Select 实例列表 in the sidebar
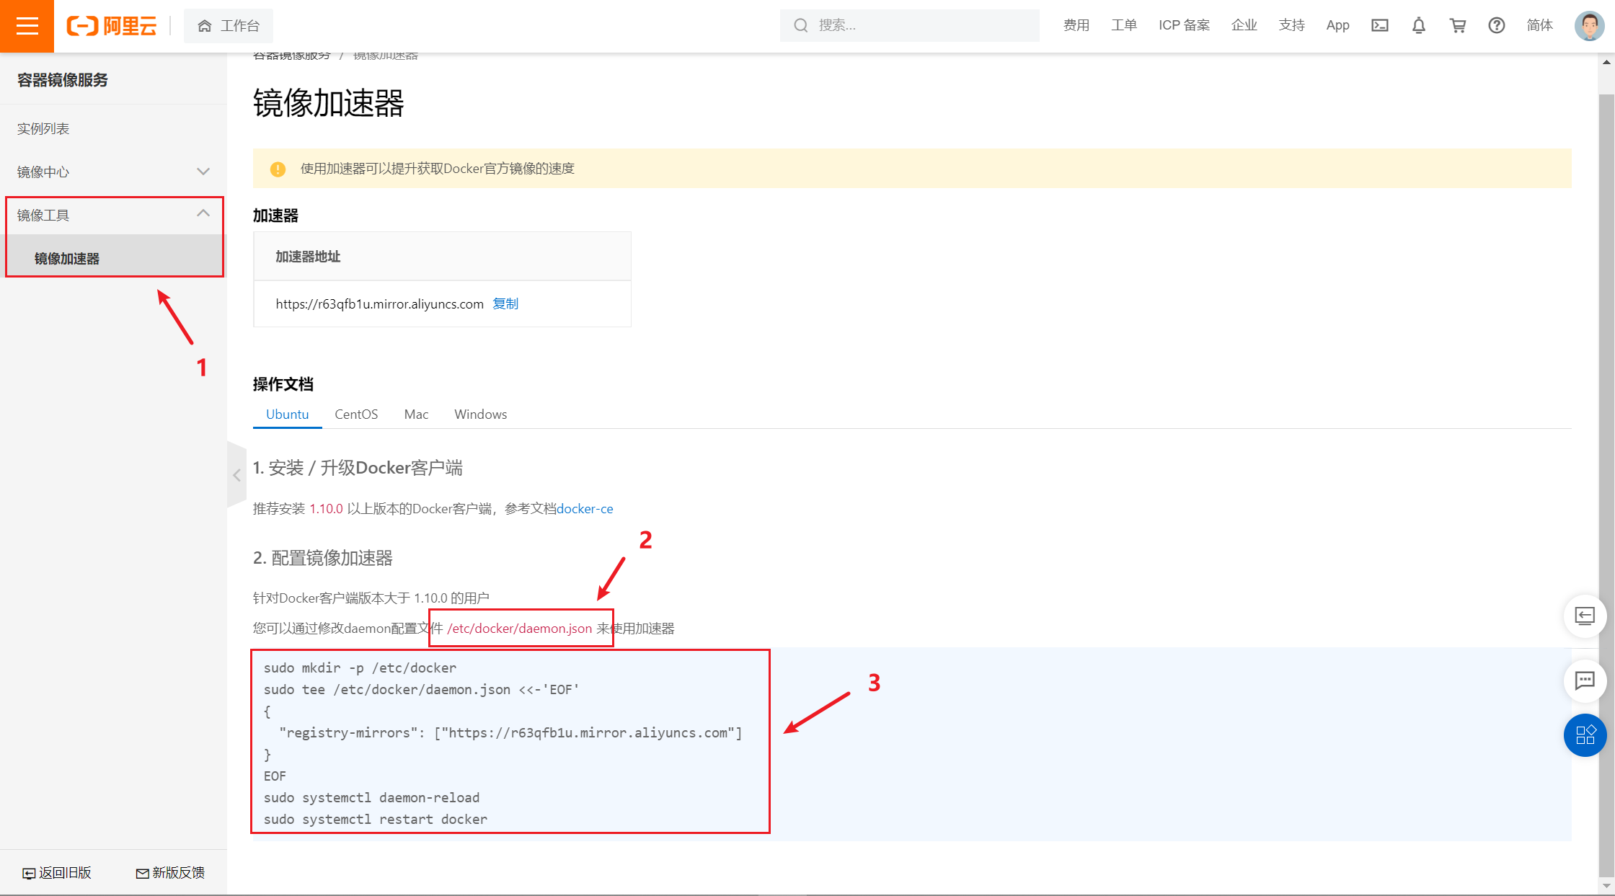1615x896 pixels. click(x=44, y=128)
